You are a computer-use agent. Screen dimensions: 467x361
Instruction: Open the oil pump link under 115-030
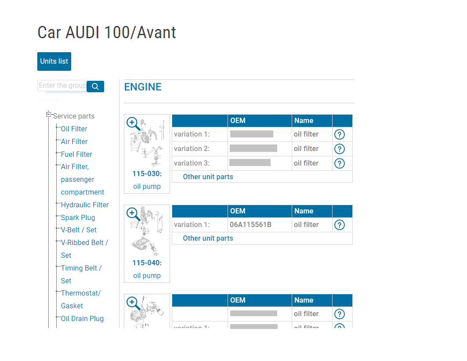pos(147,186)
